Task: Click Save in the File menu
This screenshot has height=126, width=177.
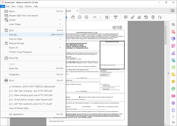Action: (33, 30)
